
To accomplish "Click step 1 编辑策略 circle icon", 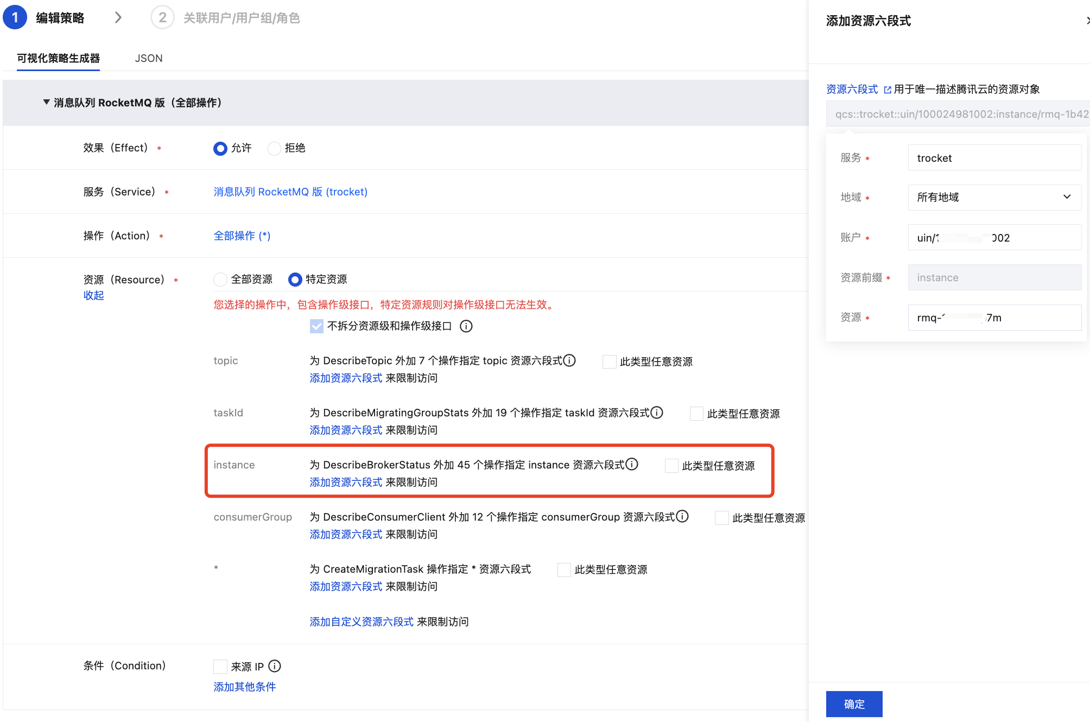I will tap(15, 17).
